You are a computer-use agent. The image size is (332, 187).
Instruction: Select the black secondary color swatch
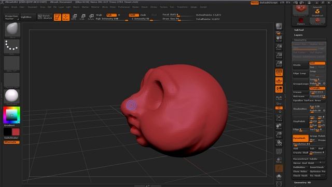pos(8,132)
